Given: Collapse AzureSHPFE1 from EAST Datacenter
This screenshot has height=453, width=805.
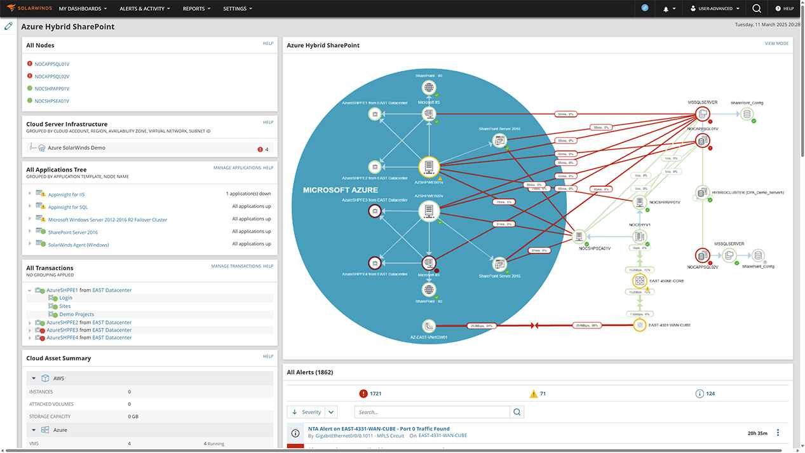Looking at the screenshot, I should (28, 289).
